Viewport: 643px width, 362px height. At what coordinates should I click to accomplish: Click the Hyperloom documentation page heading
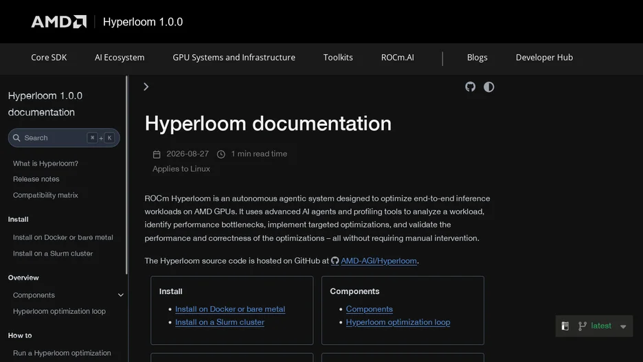point(268,124)
